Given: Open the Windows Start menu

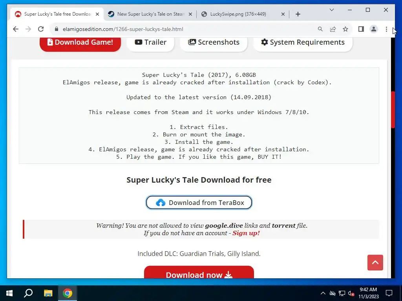Looking at the screenshot, I should 9,293.
